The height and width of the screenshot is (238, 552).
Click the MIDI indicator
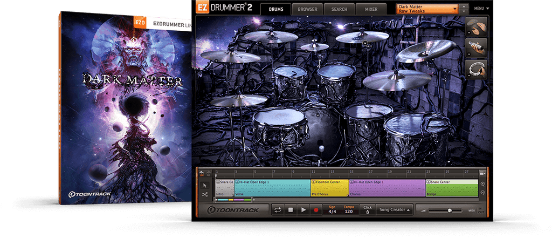click(x=471, y=210)
